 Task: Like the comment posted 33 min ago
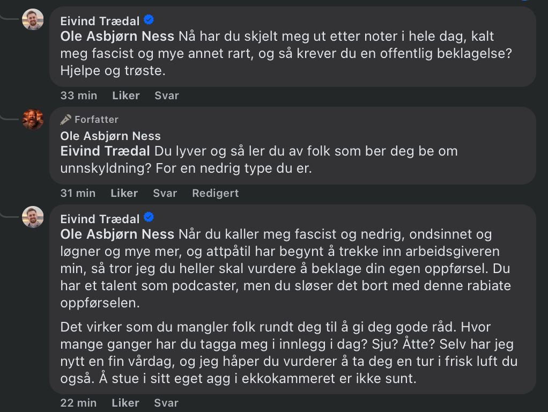[125, 95]
